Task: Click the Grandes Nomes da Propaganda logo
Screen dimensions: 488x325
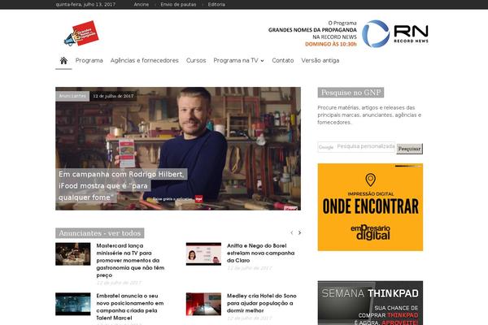Action: [x=81, y=33]
